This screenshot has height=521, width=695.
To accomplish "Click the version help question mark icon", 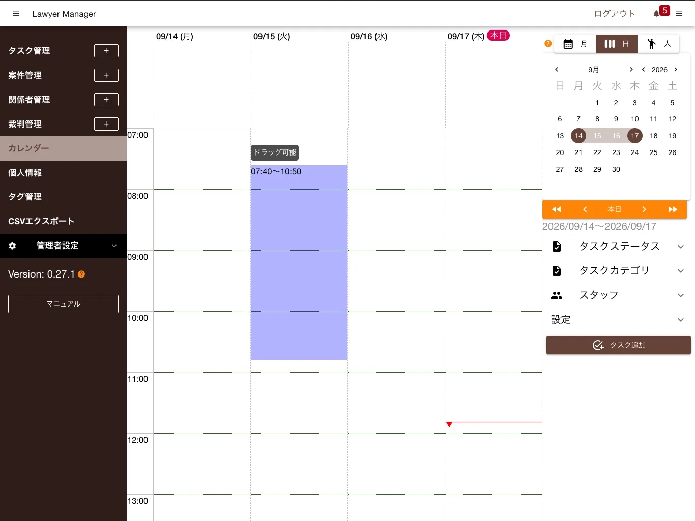I will point(81,274).
